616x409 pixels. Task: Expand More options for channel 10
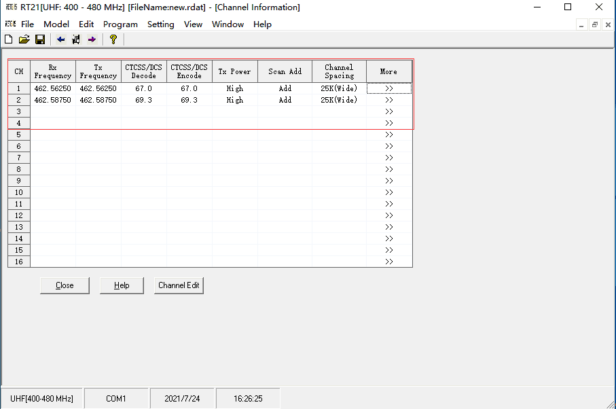[x=389, y=192]
